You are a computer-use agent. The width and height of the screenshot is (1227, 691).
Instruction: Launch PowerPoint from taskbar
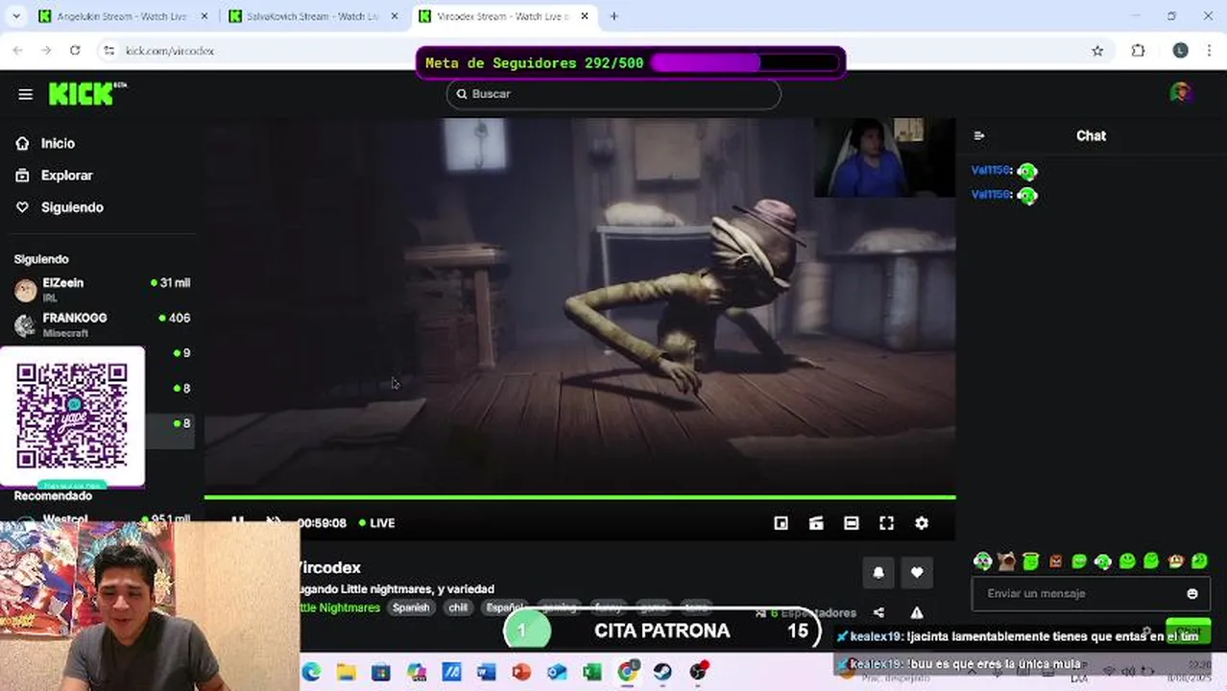click(521, 672)
